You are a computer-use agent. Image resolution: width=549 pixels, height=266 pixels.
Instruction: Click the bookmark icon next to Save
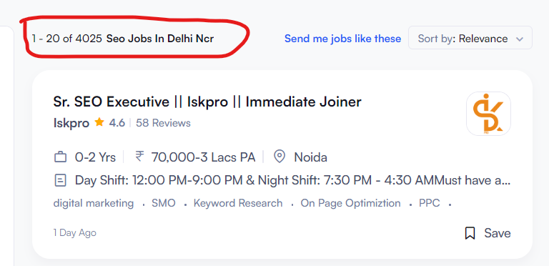click(x=470, y=233)
